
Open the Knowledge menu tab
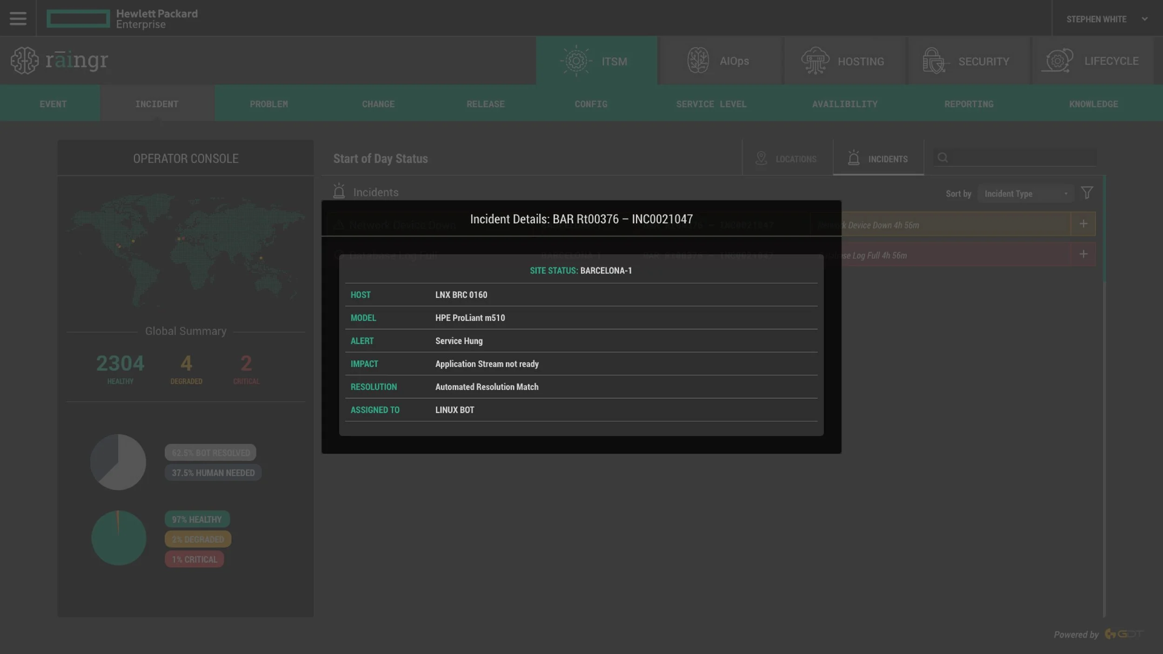coord(1093,104)
